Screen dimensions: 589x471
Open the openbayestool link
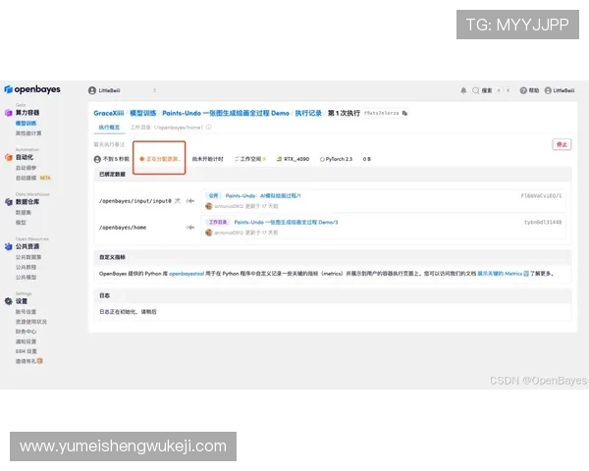tap(187, 274)
